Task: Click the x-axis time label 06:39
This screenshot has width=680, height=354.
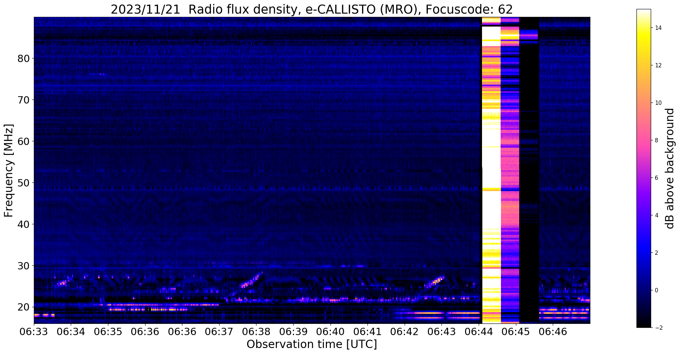Action: pyautogui.click(x=293, y=331)
